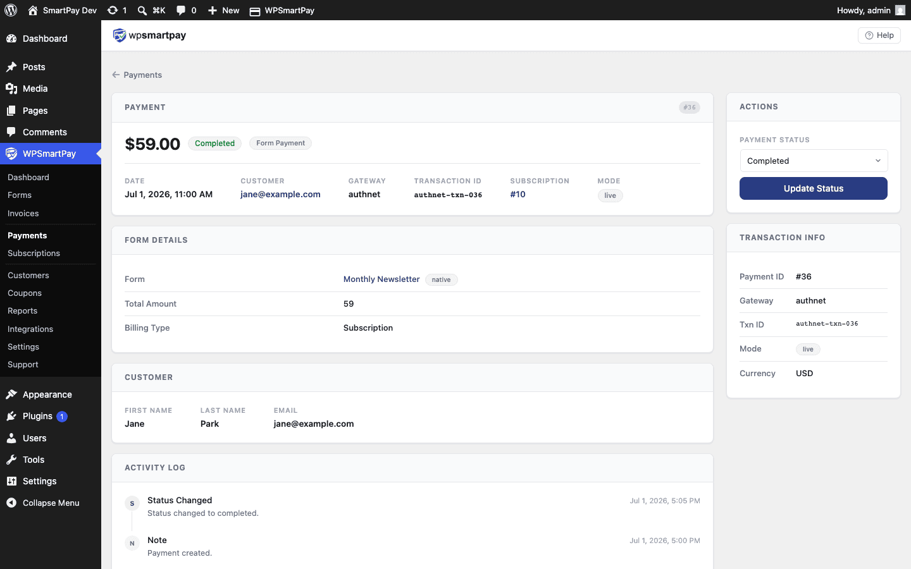Click the sidebar Dashboard gauge icon

coord(11,39)
